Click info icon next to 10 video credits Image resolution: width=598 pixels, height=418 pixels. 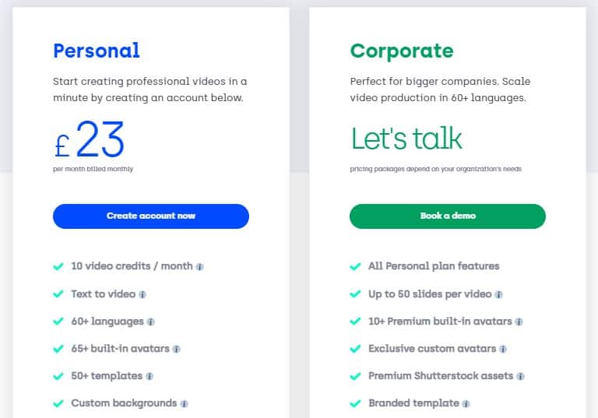coord(199,267)
